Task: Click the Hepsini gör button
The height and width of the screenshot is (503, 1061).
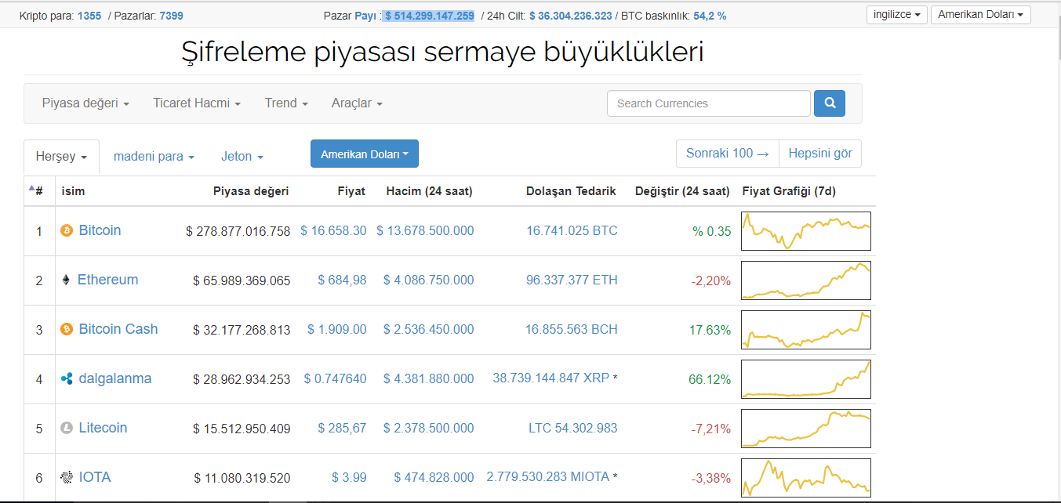Action: coord(820,154)
